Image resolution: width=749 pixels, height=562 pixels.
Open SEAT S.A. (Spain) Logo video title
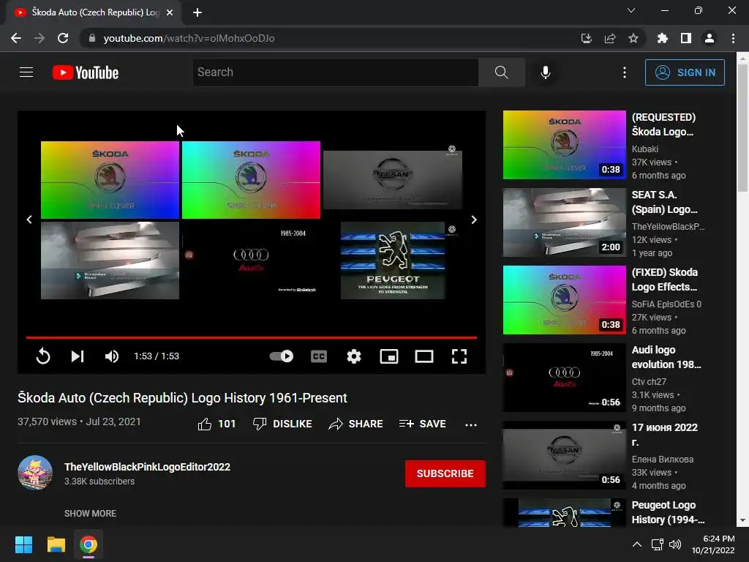point(664,202)
